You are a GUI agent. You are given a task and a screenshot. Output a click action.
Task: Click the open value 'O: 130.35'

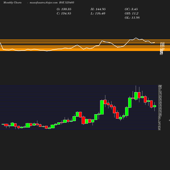click(64, 9)
